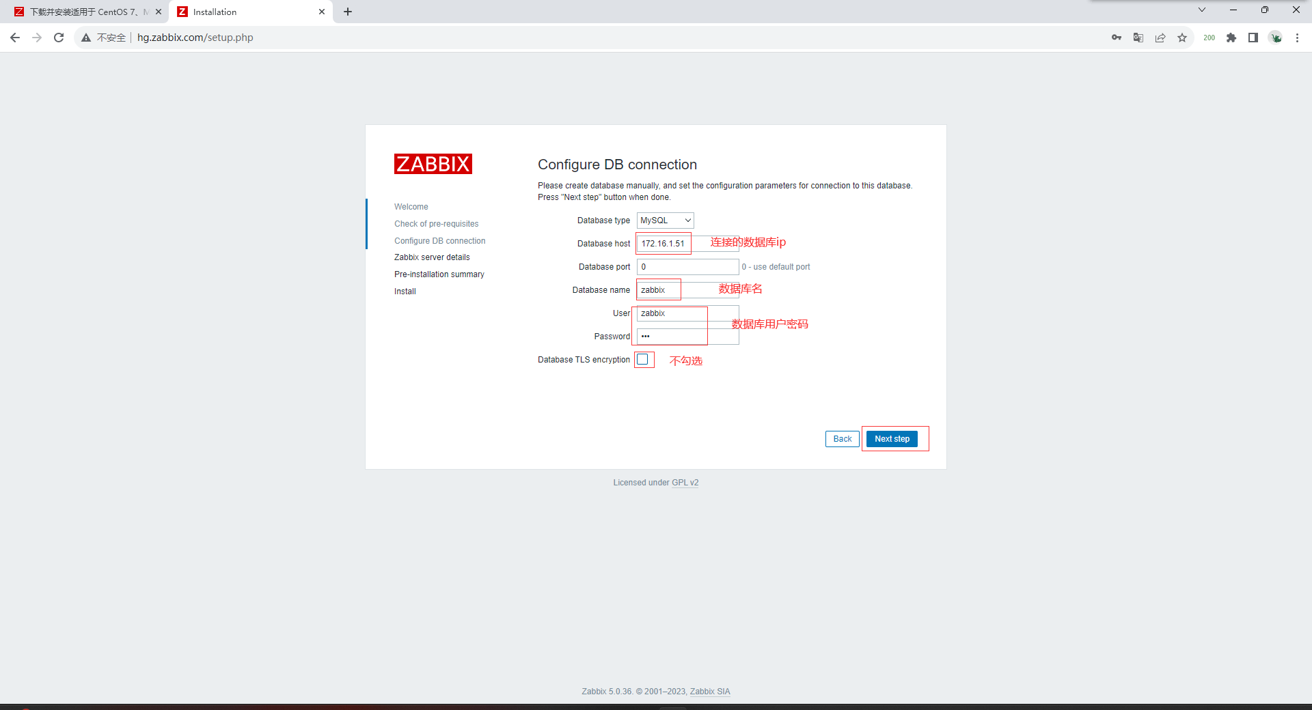Click the Configure DB connection heading
1312x710 pixels.
tap(617, 165)
